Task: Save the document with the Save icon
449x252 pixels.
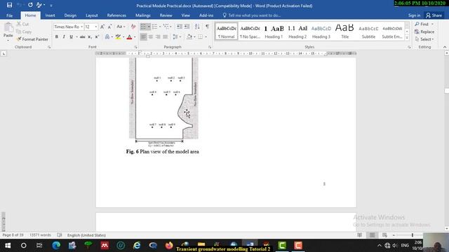Action: click(x=9, y=5)
